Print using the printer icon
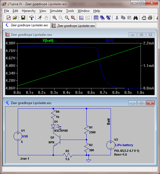 [150, 18]
